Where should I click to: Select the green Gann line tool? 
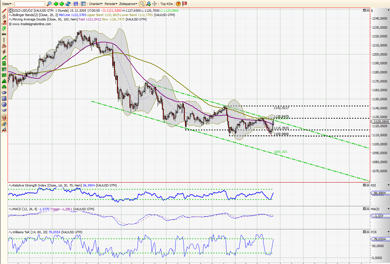point(4,58)
